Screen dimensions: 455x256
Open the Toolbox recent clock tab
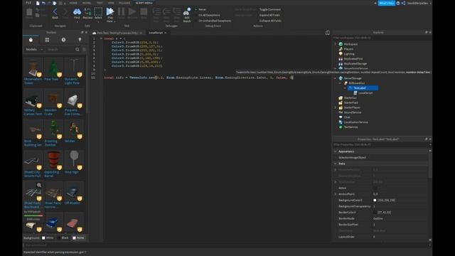63,40
